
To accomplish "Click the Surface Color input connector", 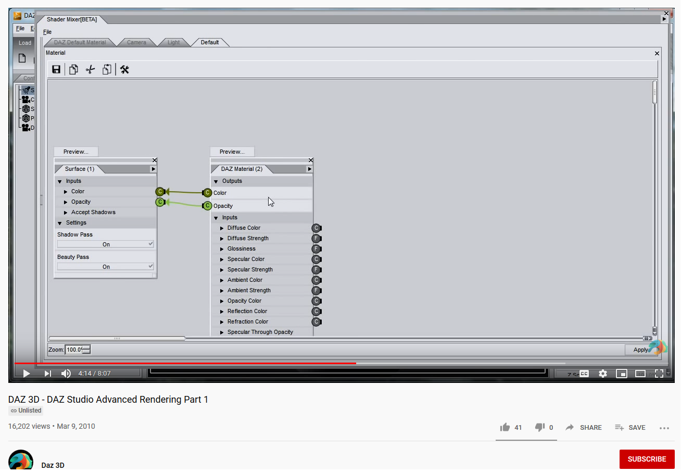I will click(x=160, y=192).
